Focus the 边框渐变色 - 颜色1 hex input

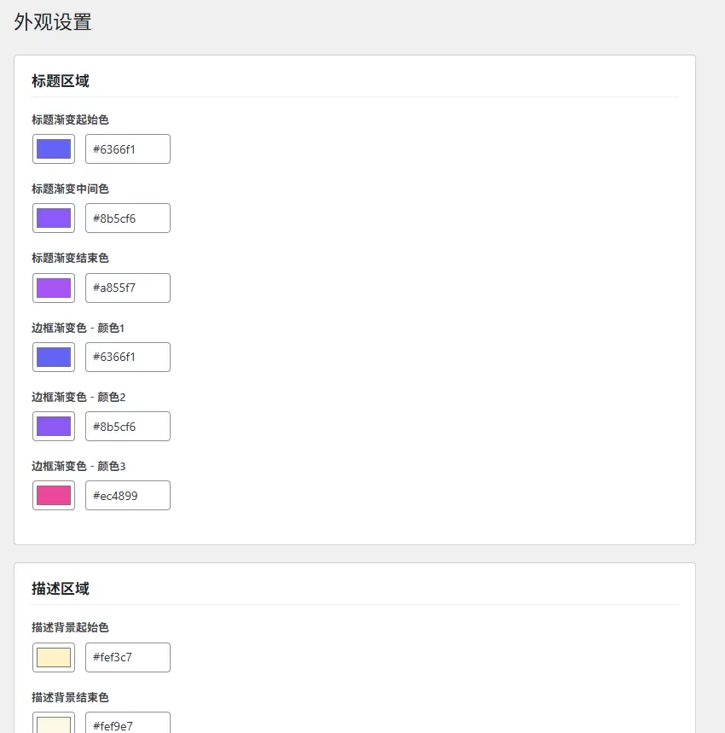tap(128, 357)
